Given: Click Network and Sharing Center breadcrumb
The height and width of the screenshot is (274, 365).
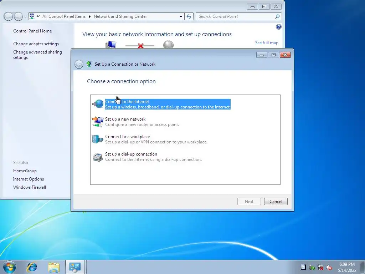Looking at the screenshot, I should (120, 16).
